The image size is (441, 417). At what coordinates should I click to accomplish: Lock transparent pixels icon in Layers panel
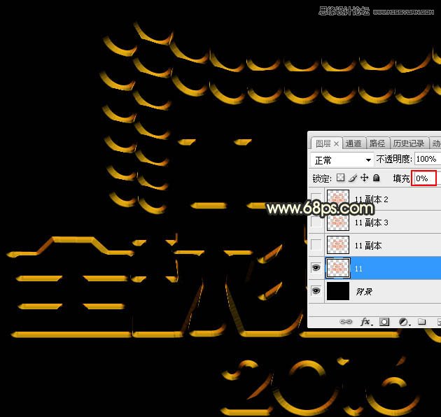pos(341,178)
